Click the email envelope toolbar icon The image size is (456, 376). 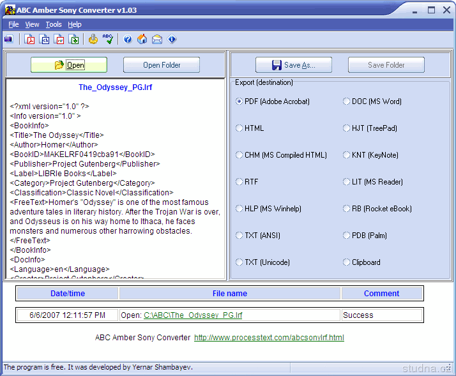point(157,40)
